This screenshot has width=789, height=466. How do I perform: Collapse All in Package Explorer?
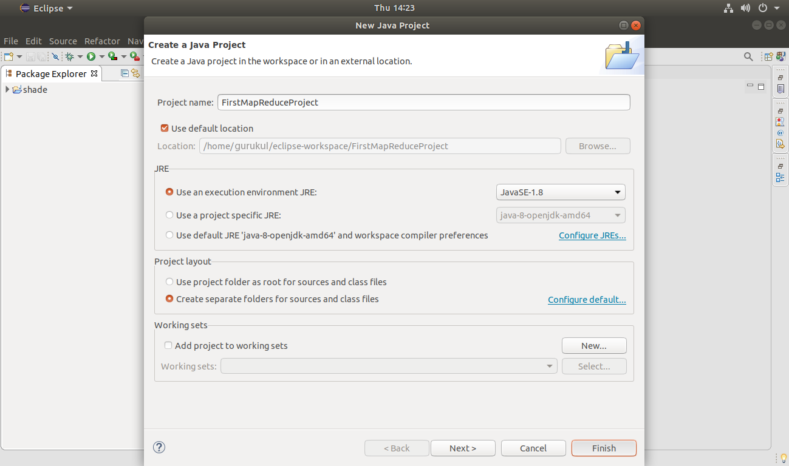pos(125,73)
